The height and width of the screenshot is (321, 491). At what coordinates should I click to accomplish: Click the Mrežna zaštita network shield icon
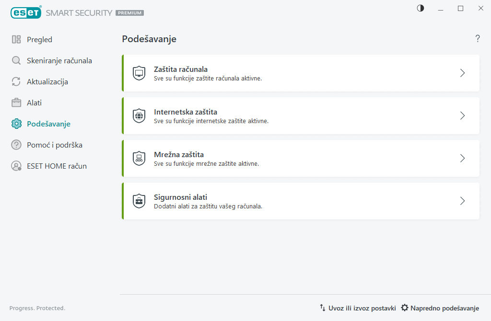(x=139, y=159)
